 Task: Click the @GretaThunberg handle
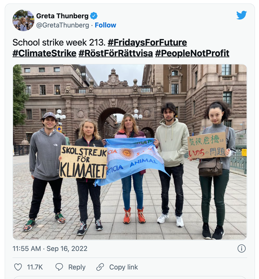[62, 25]
